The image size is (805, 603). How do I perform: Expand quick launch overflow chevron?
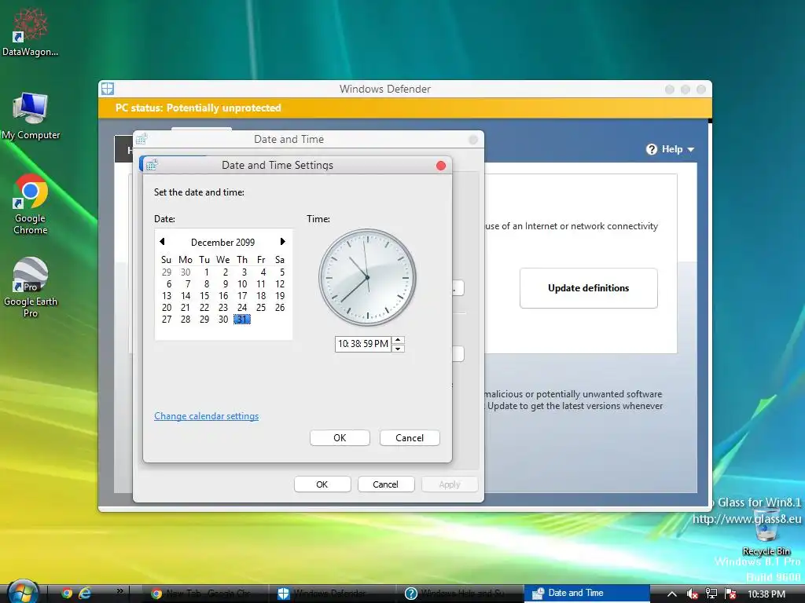click(119, 590)
